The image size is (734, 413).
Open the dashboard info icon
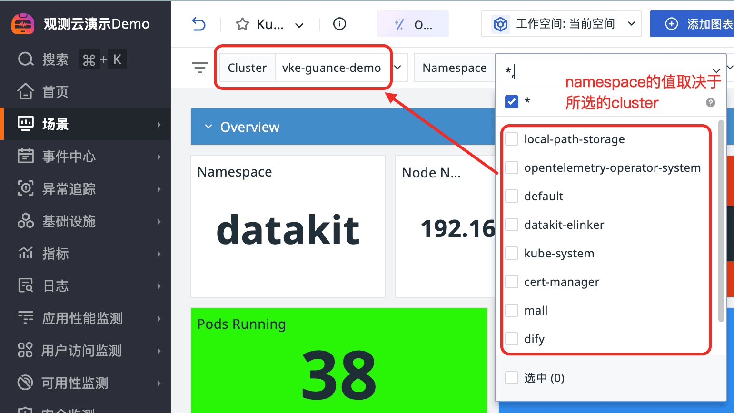339,24
